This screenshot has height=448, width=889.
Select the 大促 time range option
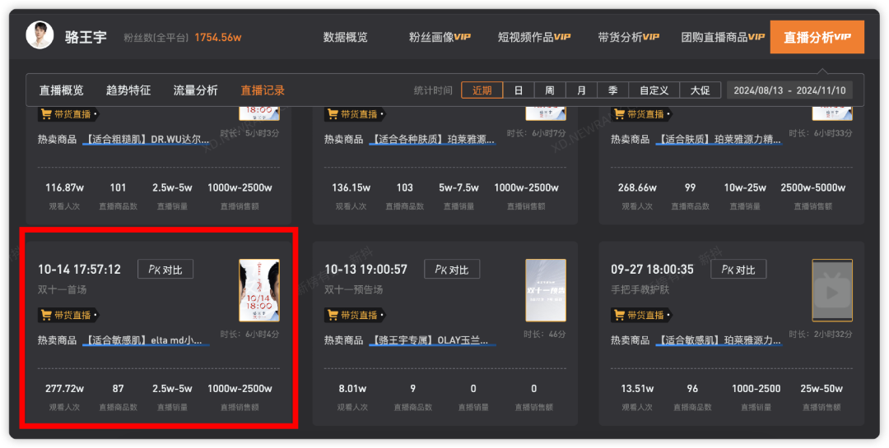[700, 90]
